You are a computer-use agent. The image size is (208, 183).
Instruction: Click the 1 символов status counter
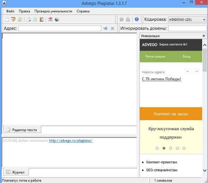[x=163, y=181]
